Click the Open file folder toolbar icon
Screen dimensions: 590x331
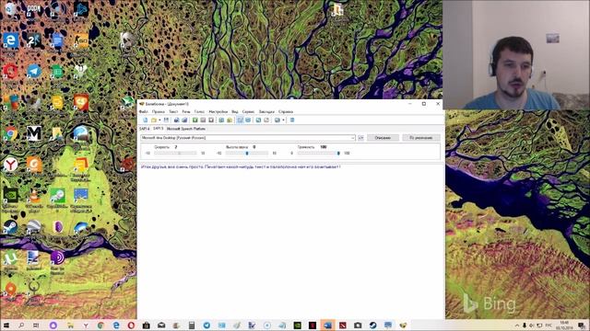tap(154, 120)
